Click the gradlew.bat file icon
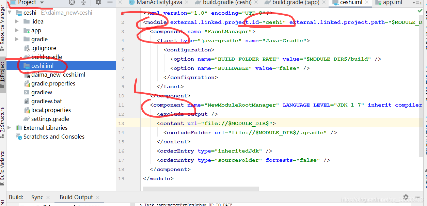Image resolution: width=427 pixels, height=206 pixels. click(27, 101)
